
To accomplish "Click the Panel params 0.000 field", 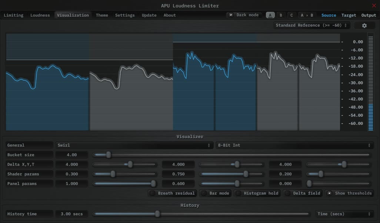I will 286,183.
